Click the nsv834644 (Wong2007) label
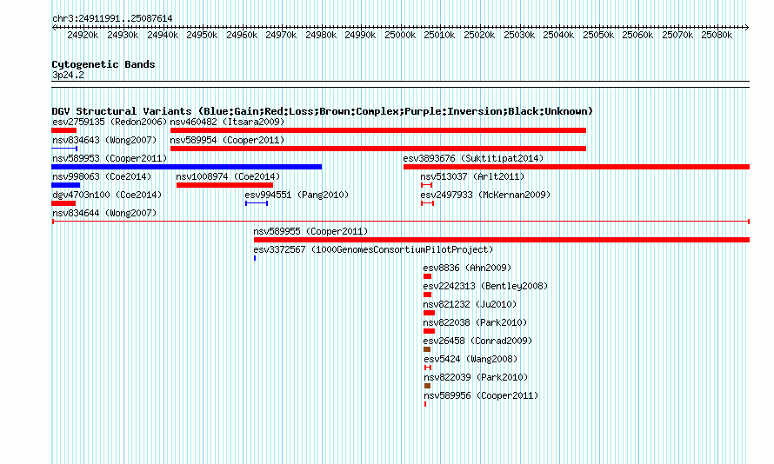 tap(104, 213)
